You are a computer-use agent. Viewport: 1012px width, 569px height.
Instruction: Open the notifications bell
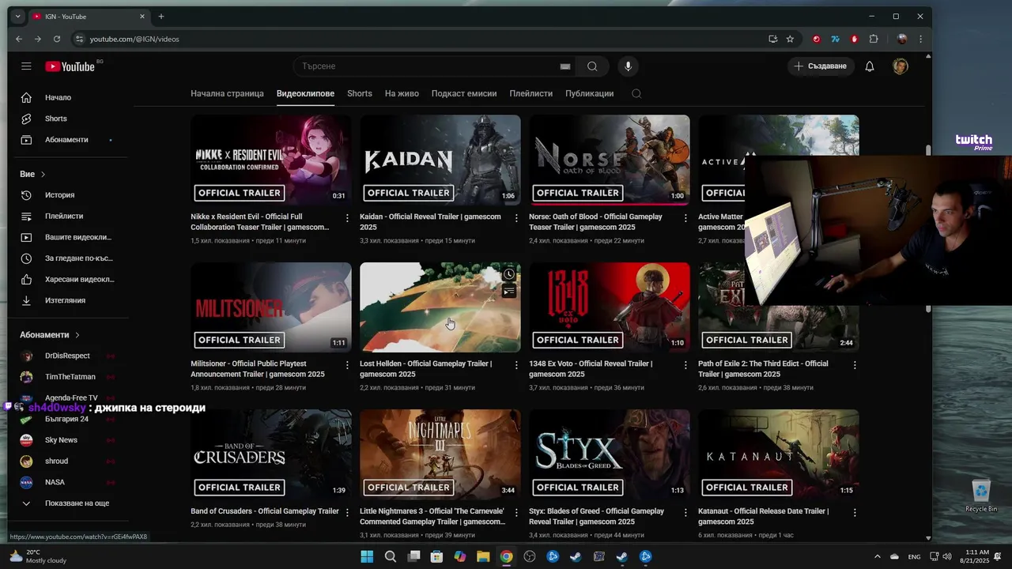(870, 66)
